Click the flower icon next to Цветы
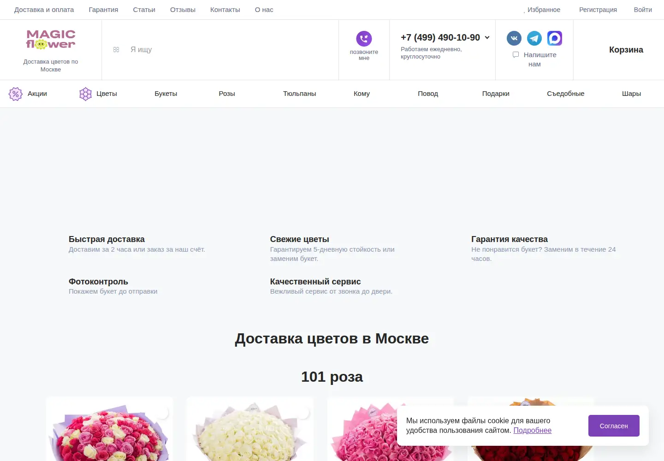 (x=85, y=94)
